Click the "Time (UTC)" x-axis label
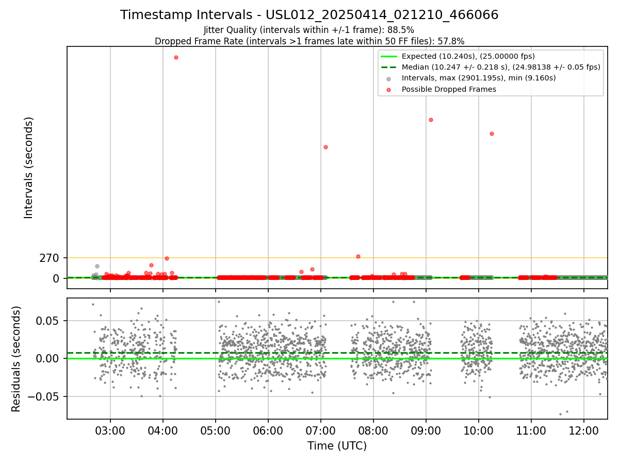 click(x=337, y=446)
